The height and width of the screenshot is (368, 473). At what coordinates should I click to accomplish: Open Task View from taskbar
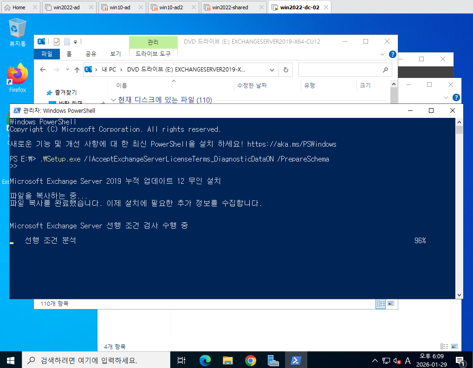tap(181, 360)
